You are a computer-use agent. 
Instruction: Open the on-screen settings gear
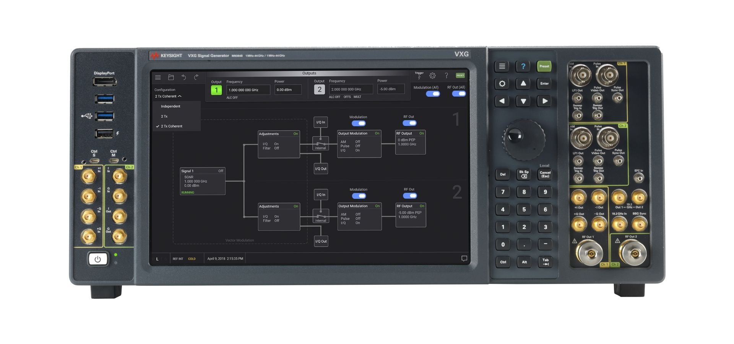tap(432, 76)
